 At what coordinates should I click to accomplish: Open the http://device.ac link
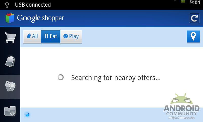[181, 117]
